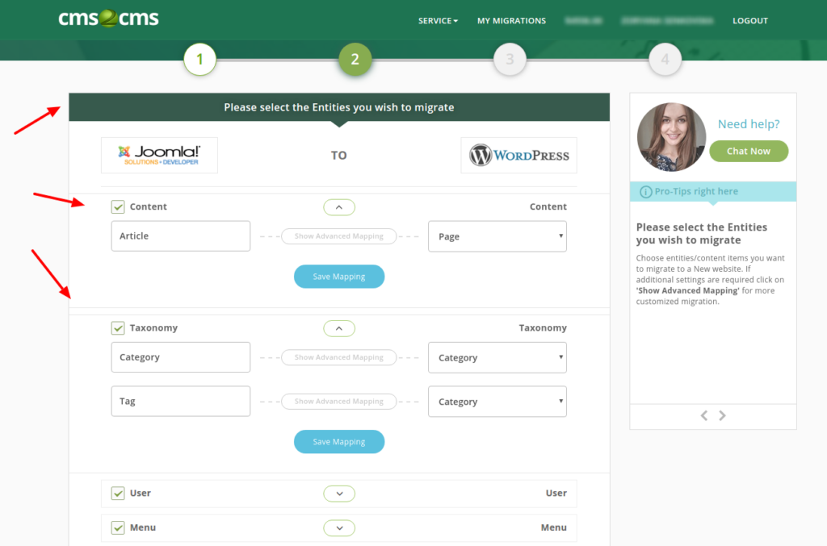Expand the Menu section
827x546 pixels.
click(339, 527)
